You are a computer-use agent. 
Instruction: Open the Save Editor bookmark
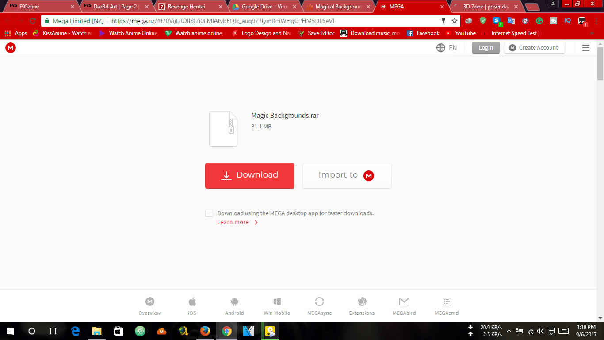pyautogui.click(x=317, y=33)
